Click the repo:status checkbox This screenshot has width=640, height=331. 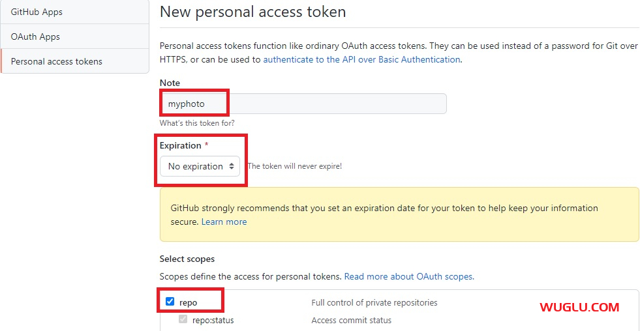183,320
